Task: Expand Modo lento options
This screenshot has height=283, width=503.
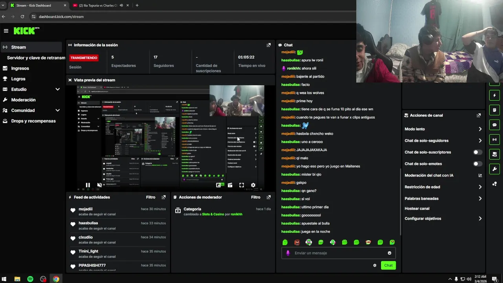Action: [x=480, y=129]
